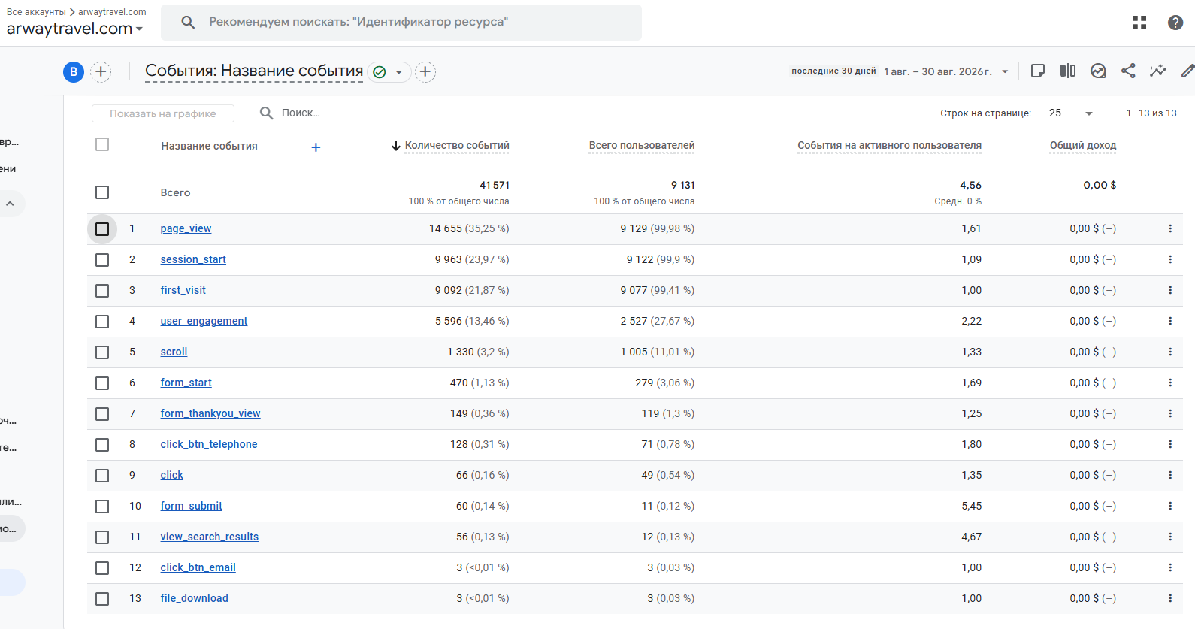The height and width of the screenshot is (629, 1195).
Task: Check the user_engagement row checkbox
Action: [x=102, y=322]
